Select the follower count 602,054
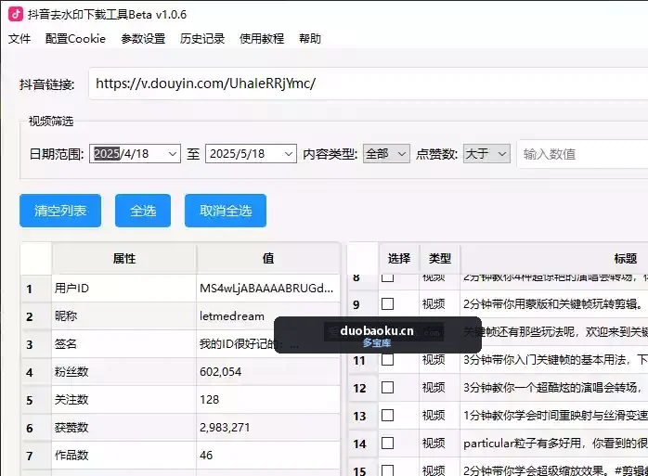The width and height of the screenshot is (648, 476). click(x=268, y=372)
